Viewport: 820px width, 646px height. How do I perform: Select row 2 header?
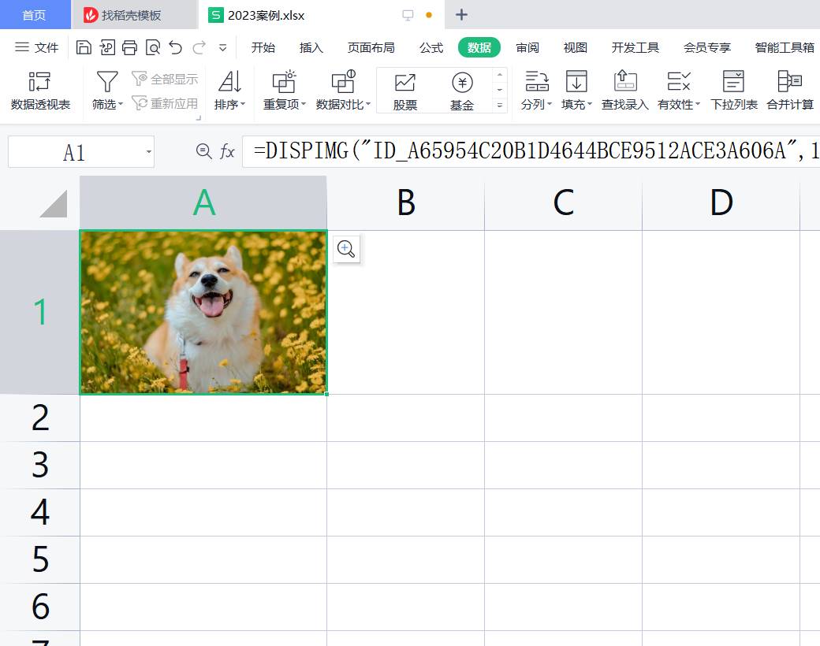[x=39, y=418]
